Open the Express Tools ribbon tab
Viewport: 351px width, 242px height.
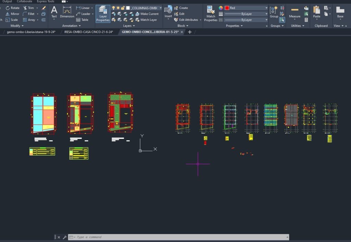click(x=46, y=1)
